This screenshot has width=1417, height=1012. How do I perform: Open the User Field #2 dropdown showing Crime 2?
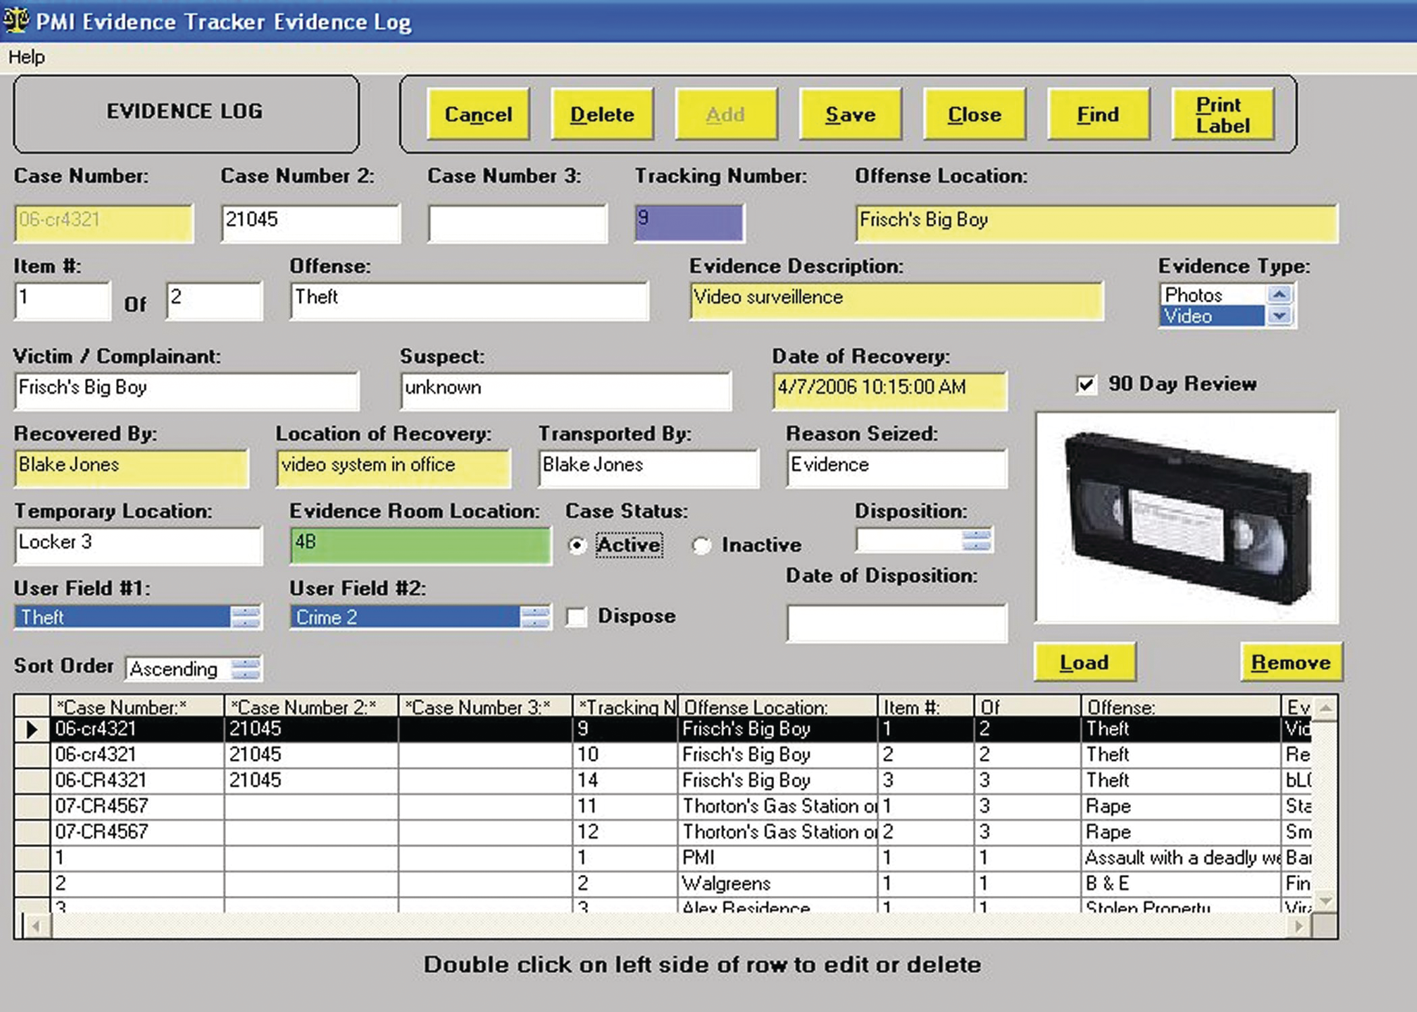coord(535,615)
